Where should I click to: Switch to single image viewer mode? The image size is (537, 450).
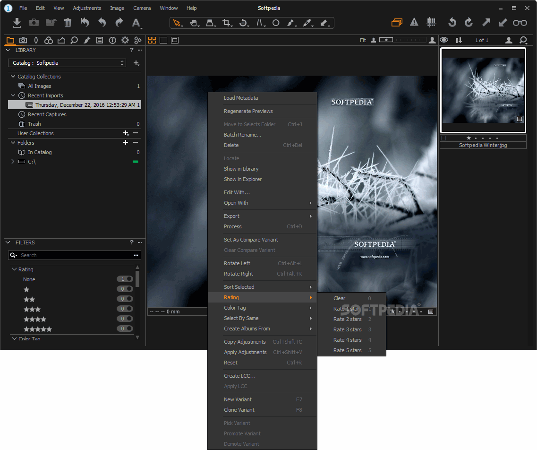[163, 40]
